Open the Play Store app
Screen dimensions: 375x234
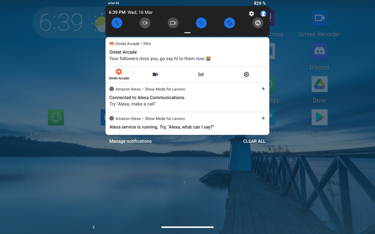[319, 123]
